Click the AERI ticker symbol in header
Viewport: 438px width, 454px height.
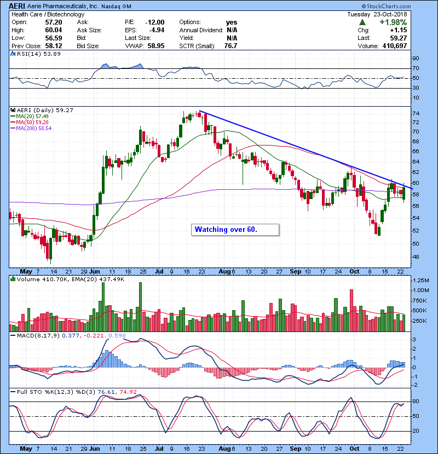18,6
